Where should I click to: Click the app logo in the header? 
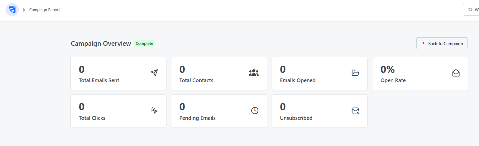[12, 10]
